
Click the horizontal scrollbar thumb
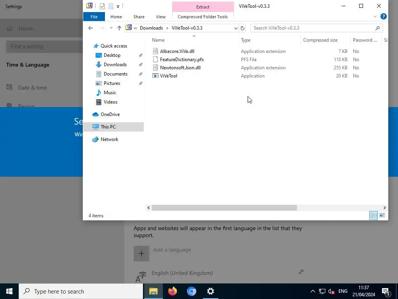point(224,208)
